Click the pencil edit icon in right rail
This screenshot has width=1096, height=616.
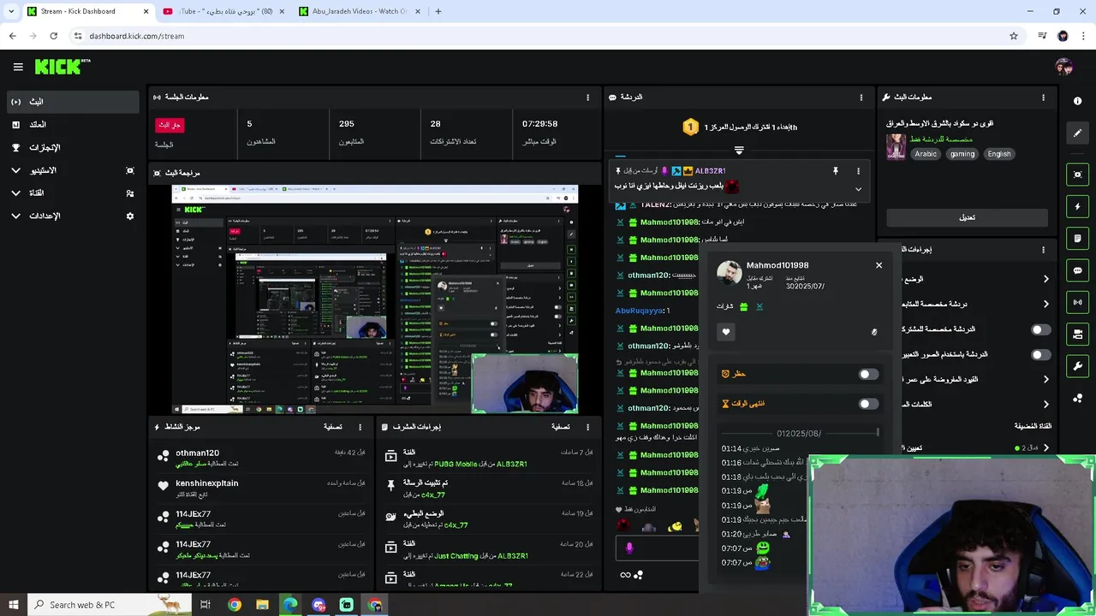1077,133
